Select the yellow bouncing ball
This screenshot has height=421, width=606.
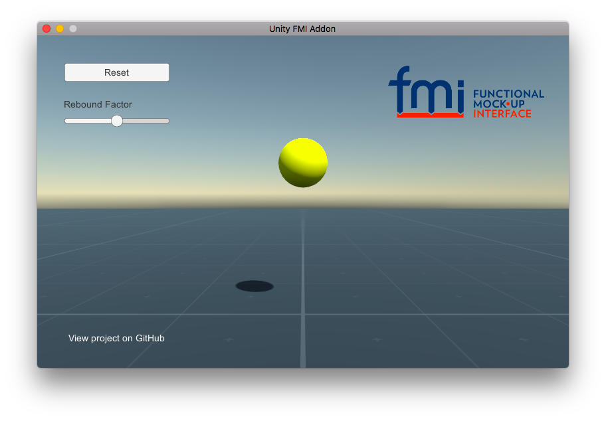click(303, 163)
